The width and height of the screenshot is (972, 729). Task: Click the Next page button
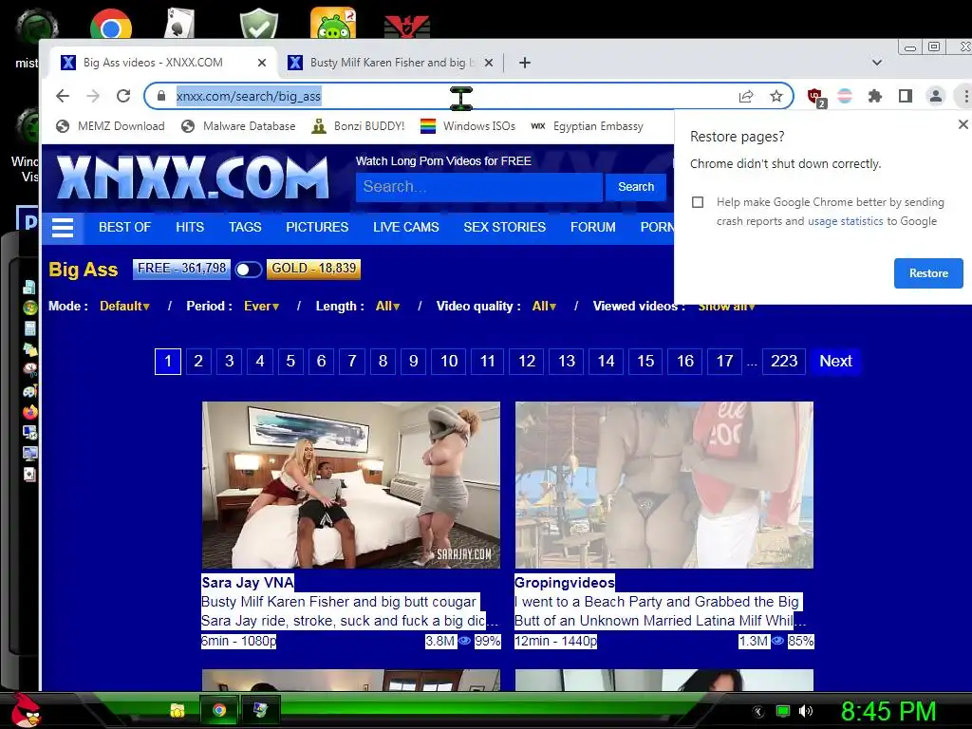click(x=835, y=362)
